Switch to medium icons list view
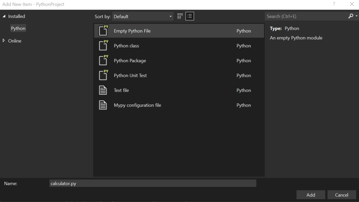Viewport: 359px width, 202px height. 190,16
